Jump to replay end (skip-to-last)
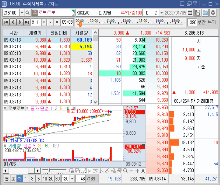220x185 pixels. [x=27, y=22]
